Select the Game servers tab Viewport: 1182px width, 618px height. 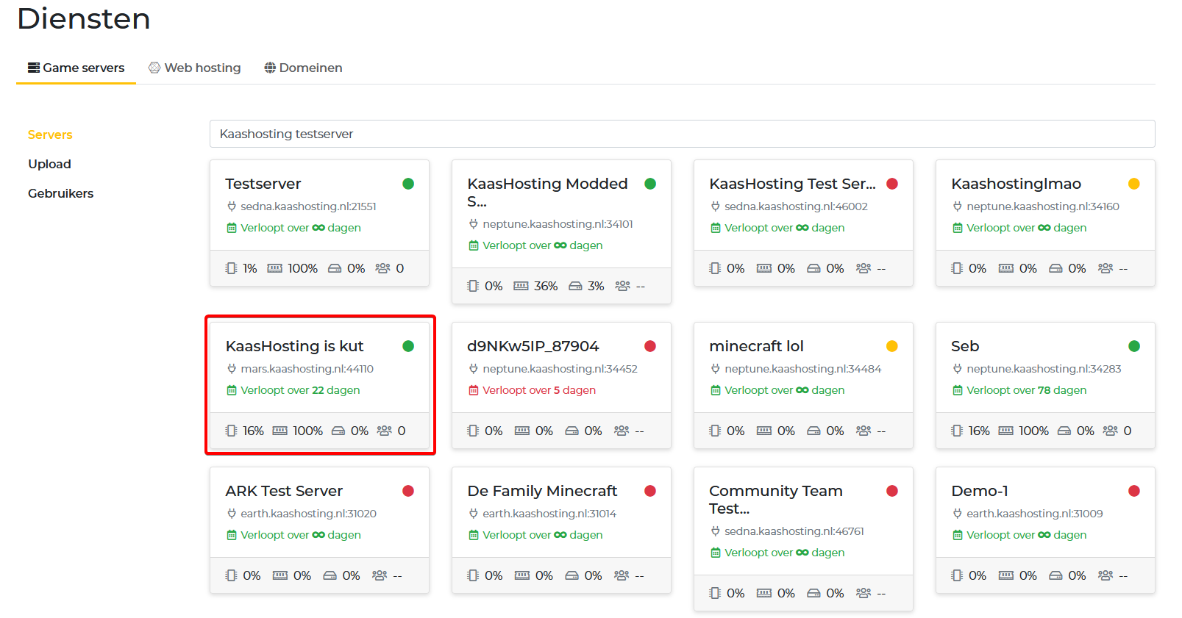[x=76, y=68]
